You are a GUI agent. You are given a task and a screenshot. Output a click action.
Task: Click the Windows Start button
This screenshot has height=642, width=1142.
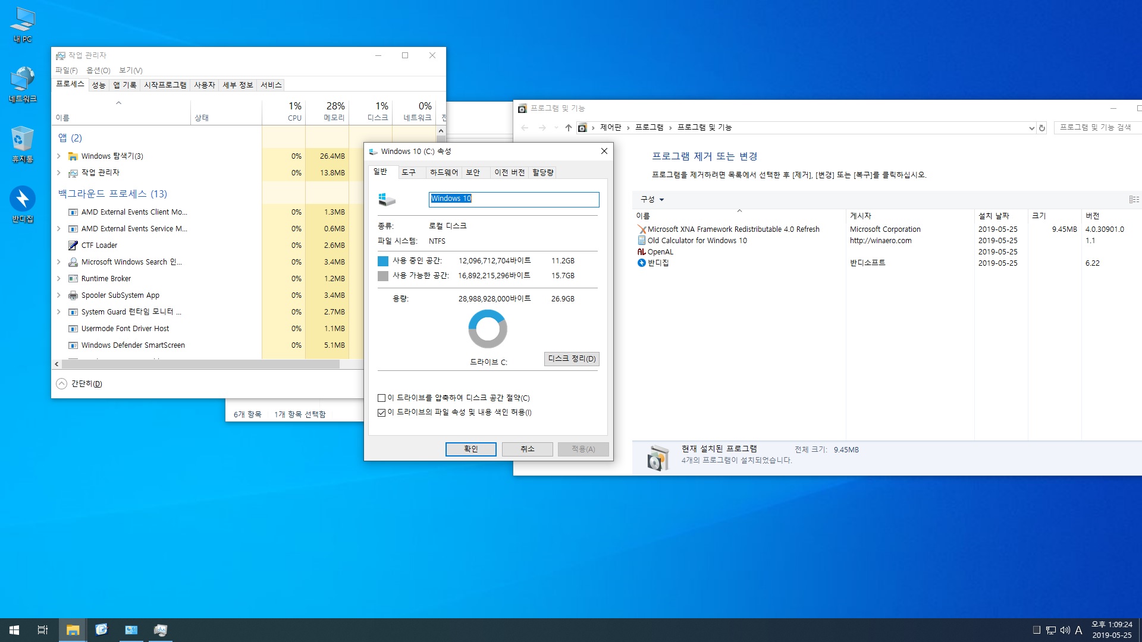(x=14, y=630)
